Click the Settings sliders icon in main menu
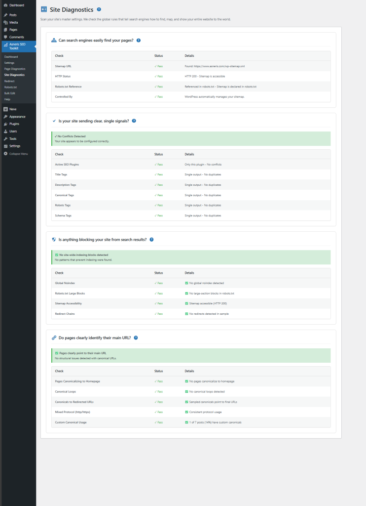Screen dimensions: 366x506 pos(5,146)
